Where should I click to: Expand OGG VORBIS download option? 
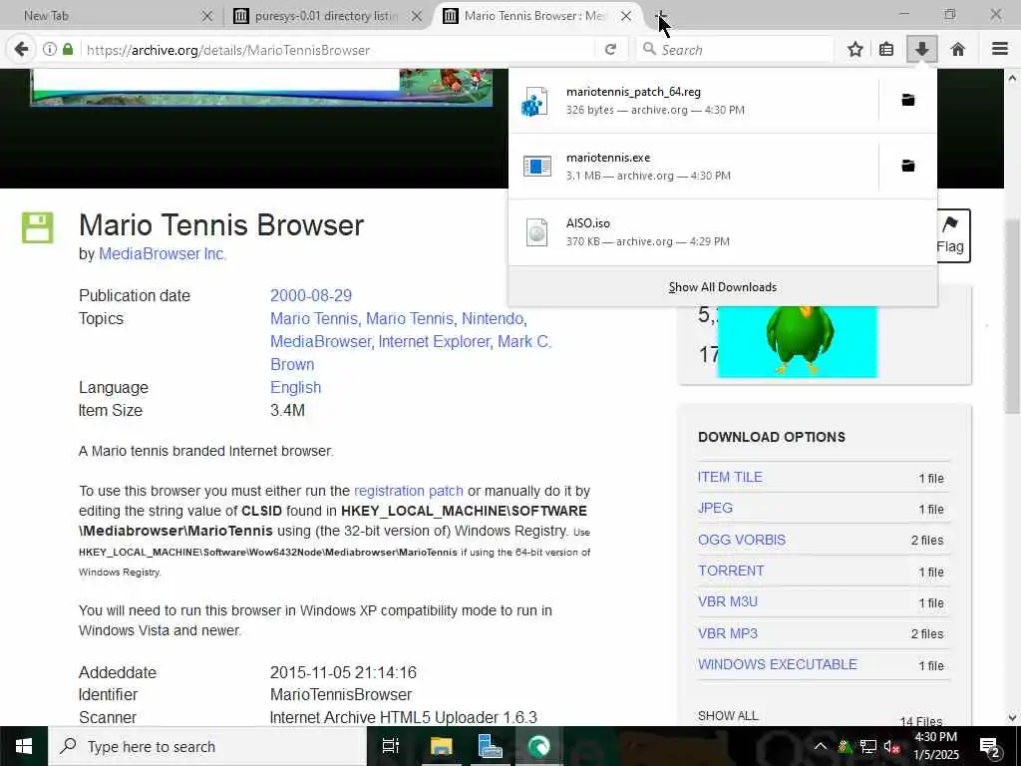[x=742, y=540]
